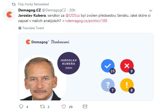
Task: Open the @ODScz mention link
Action: pos(73,15)
